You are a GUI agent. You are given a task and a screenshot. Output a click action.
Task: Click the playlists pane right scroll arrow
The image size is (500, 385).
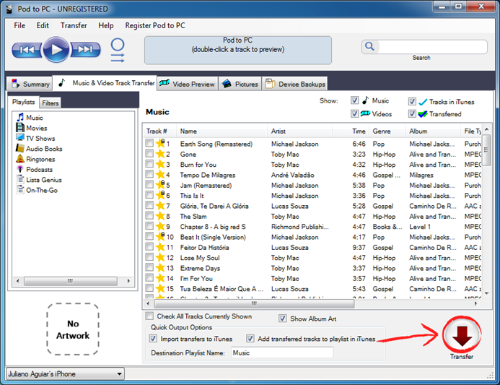coord(128,281)
